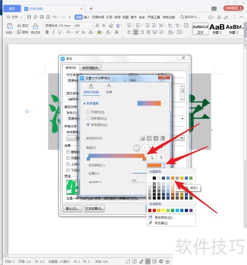Tick the double strikethrough checkbox

coord(68,158)
